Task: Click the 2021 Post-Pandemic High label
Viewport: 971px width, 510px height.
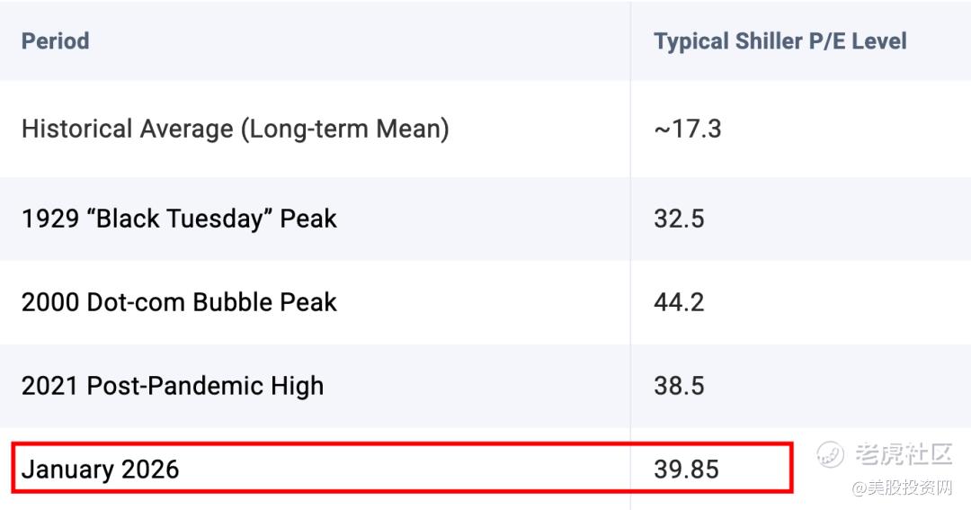Action: (x=172, y=386)
